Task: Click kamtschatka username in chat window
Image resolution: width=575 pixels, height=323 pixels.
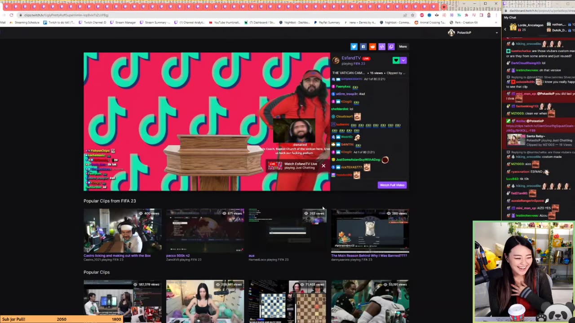Action: [522, 51]
